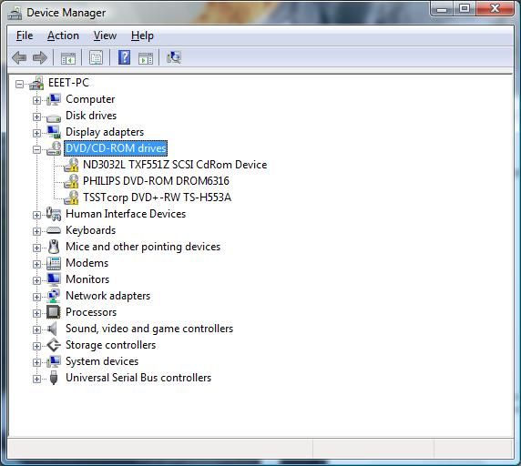
Task: Click the Show/Hide Action Pane toolbar icon
Action: click(x=146, y=58)
